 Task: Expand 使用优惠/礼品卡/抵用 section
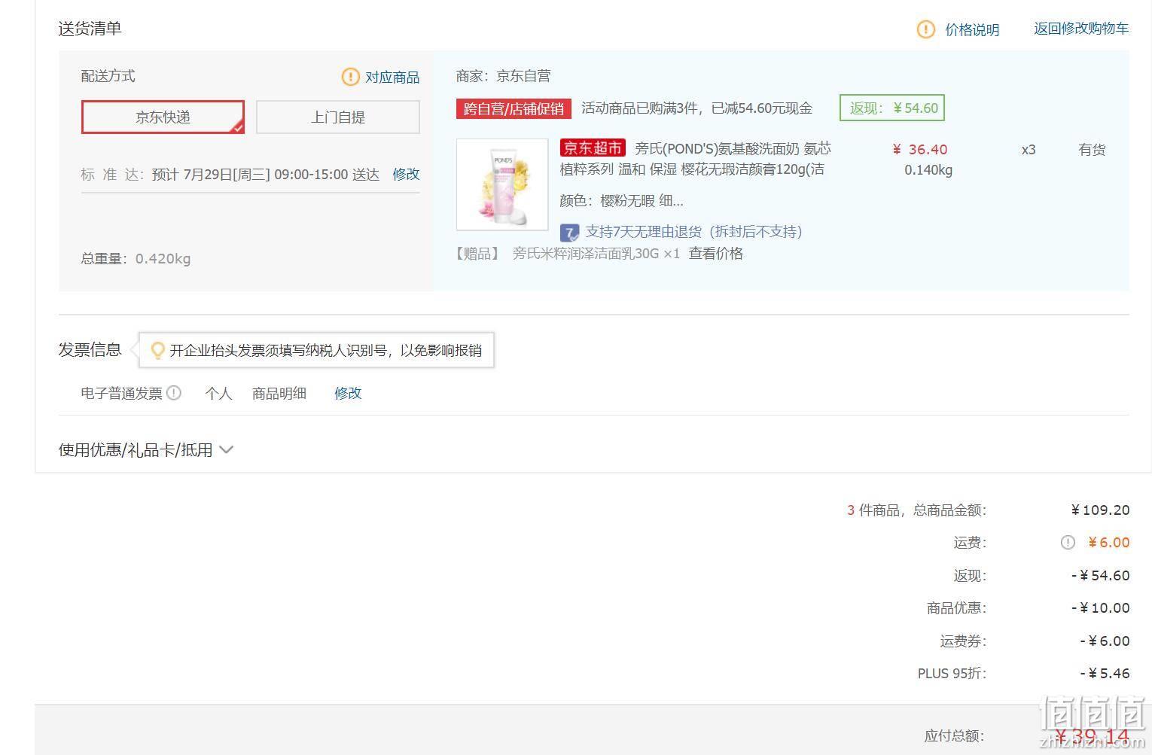point(146,450)
